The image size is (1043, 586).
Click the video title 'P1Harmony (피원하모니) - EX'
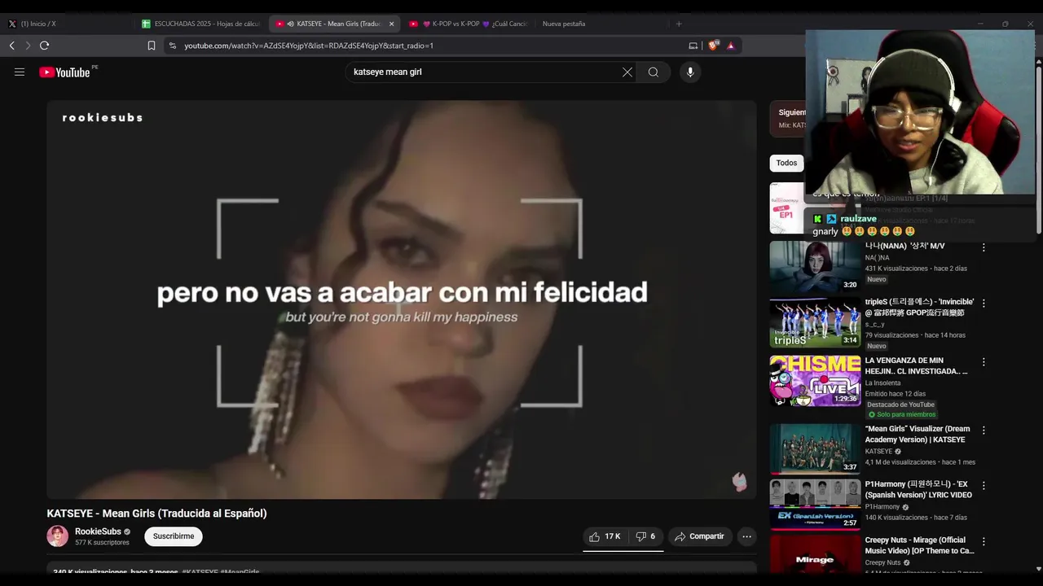coord(918,489)
